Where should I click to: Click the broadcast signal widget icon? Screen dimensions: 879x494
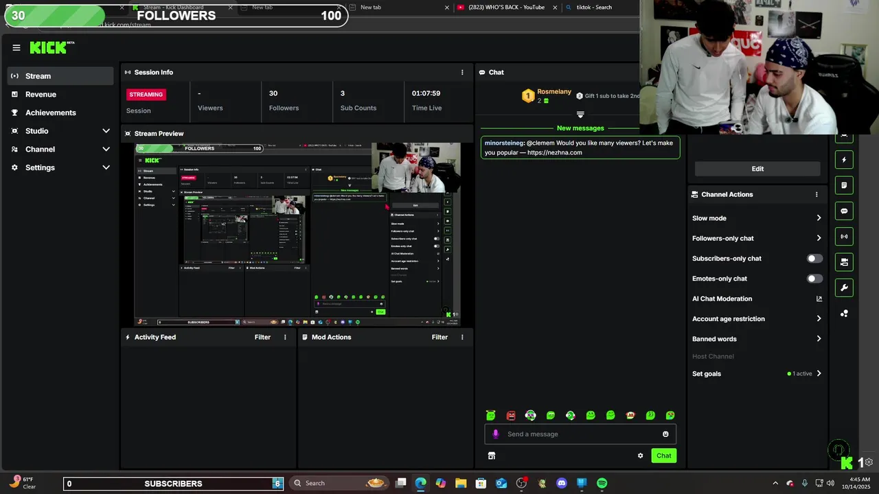844,237
